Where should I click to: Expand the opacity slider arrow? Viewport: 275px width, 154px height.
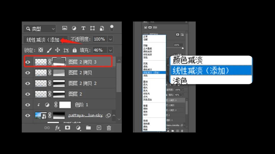(110, 39)
